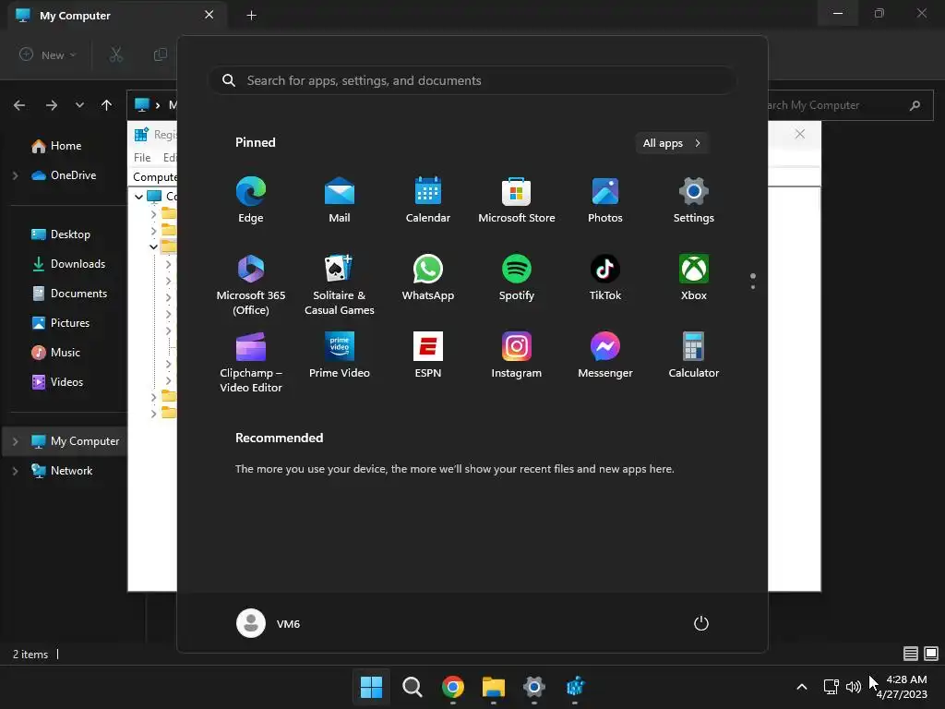Expand Network in navigation pane

pos(16,471)
